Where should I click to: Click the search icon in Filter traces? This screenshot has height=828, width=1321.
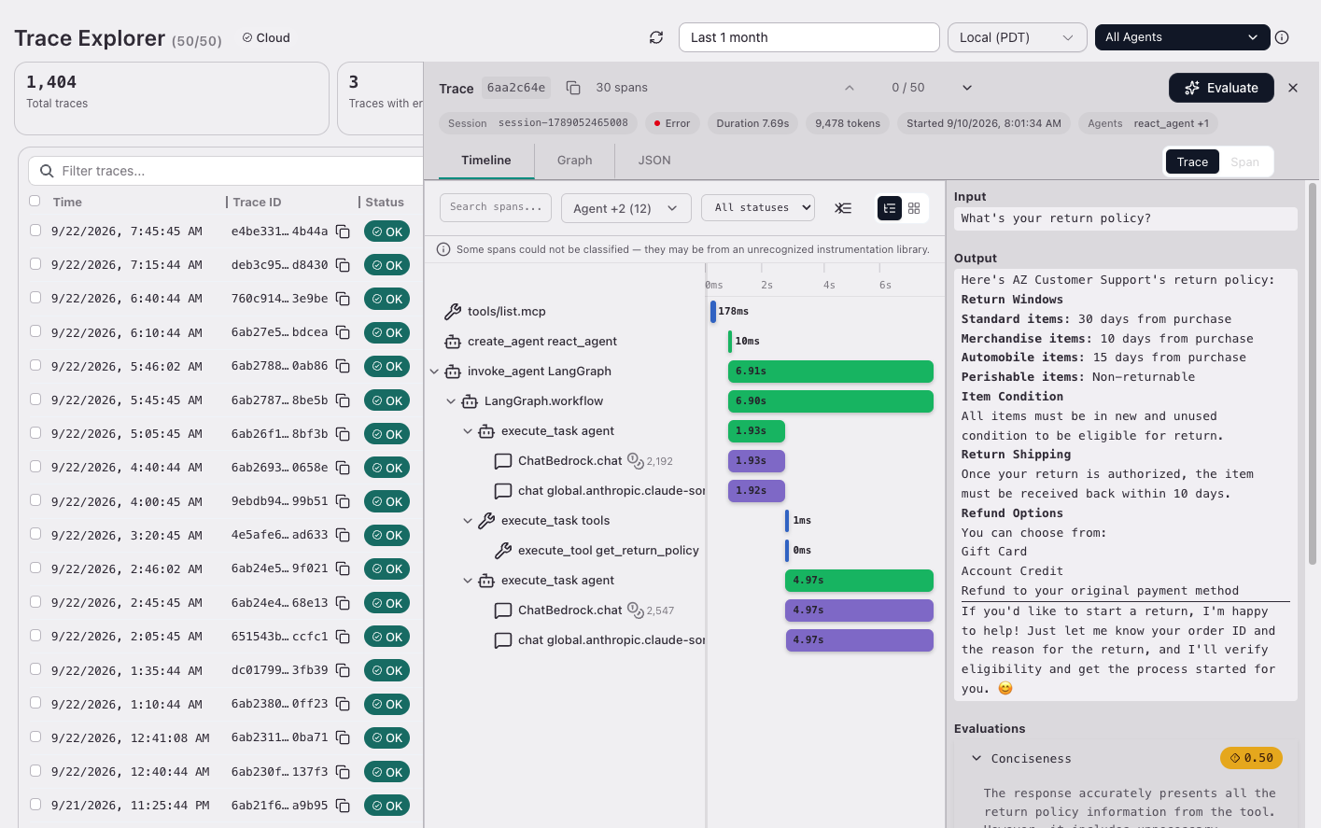point(47,171)
